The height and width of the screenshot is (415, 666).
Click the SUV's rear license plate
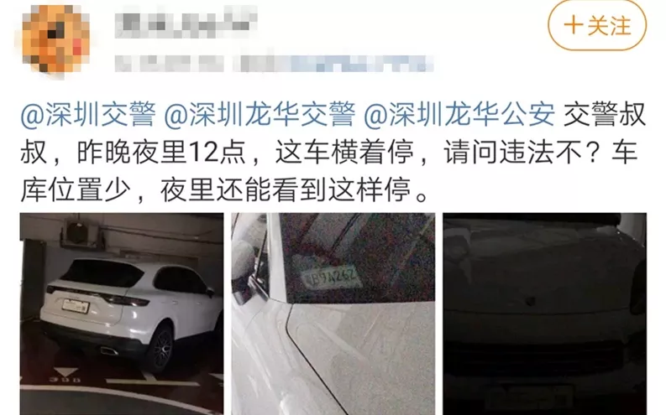[76, 305]
